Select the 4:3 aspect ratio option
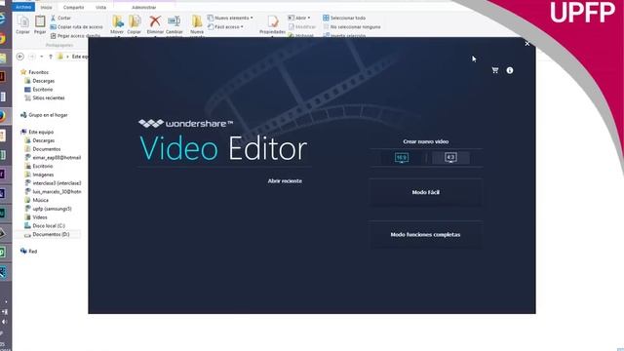This screenshot has height=351, width=624. tap(450, 158)
